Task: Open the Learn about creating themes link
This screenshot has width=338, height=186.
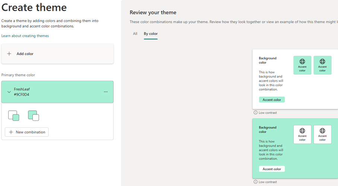Action: tap(25, 36)
